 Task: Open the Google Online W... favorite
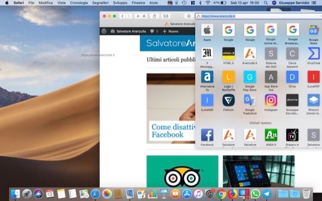271,30
